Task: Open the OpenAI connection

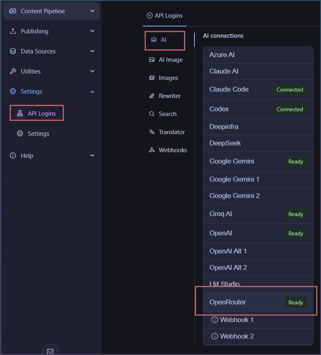Action: coord(258,233)
